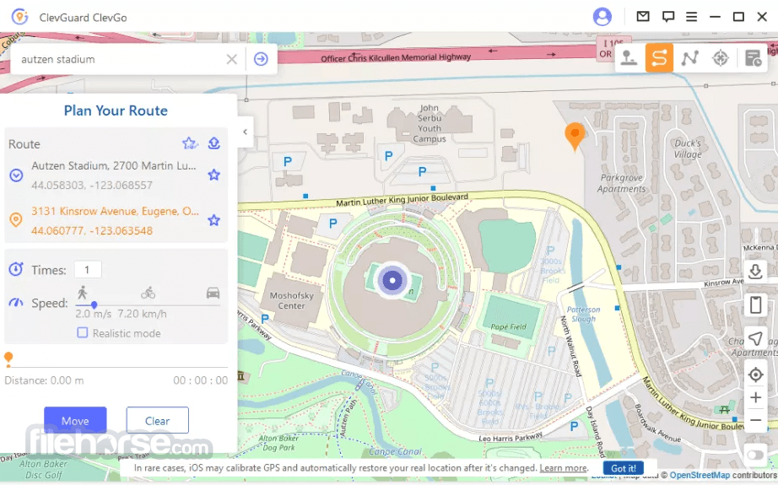Image resolution: width=778 pixels, height=485 pixels.
Task: Click the orange destination pin on map
Action: click(575, 137)
